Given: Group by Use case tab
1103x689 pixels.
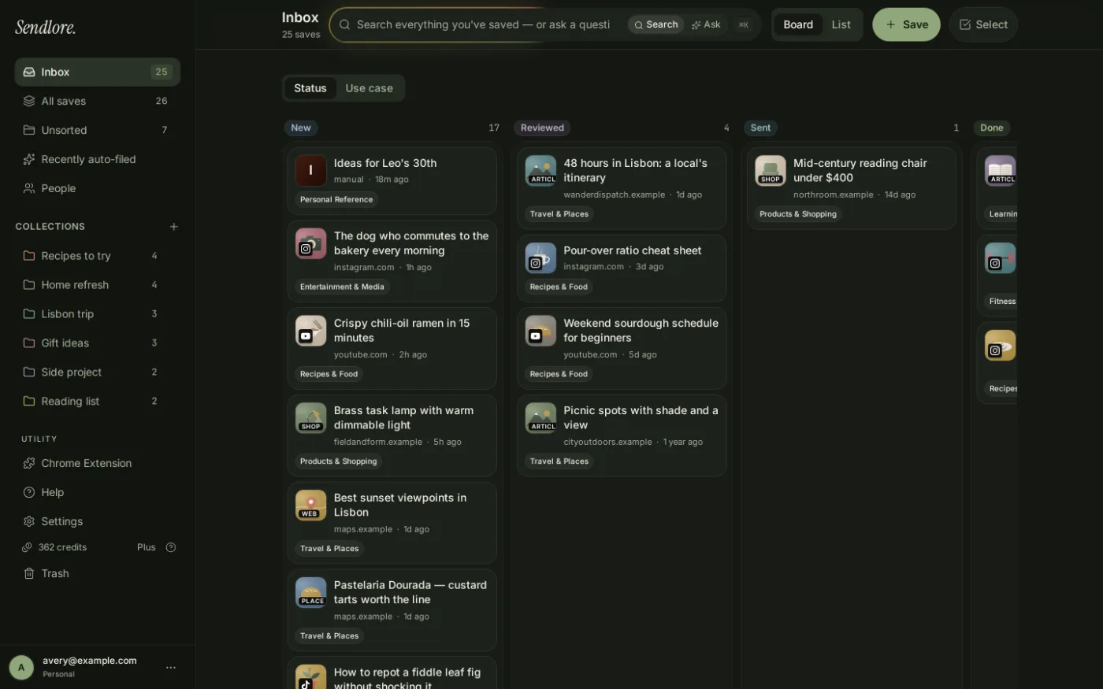Looking at the screenshot, I should [x=369, y=88].
